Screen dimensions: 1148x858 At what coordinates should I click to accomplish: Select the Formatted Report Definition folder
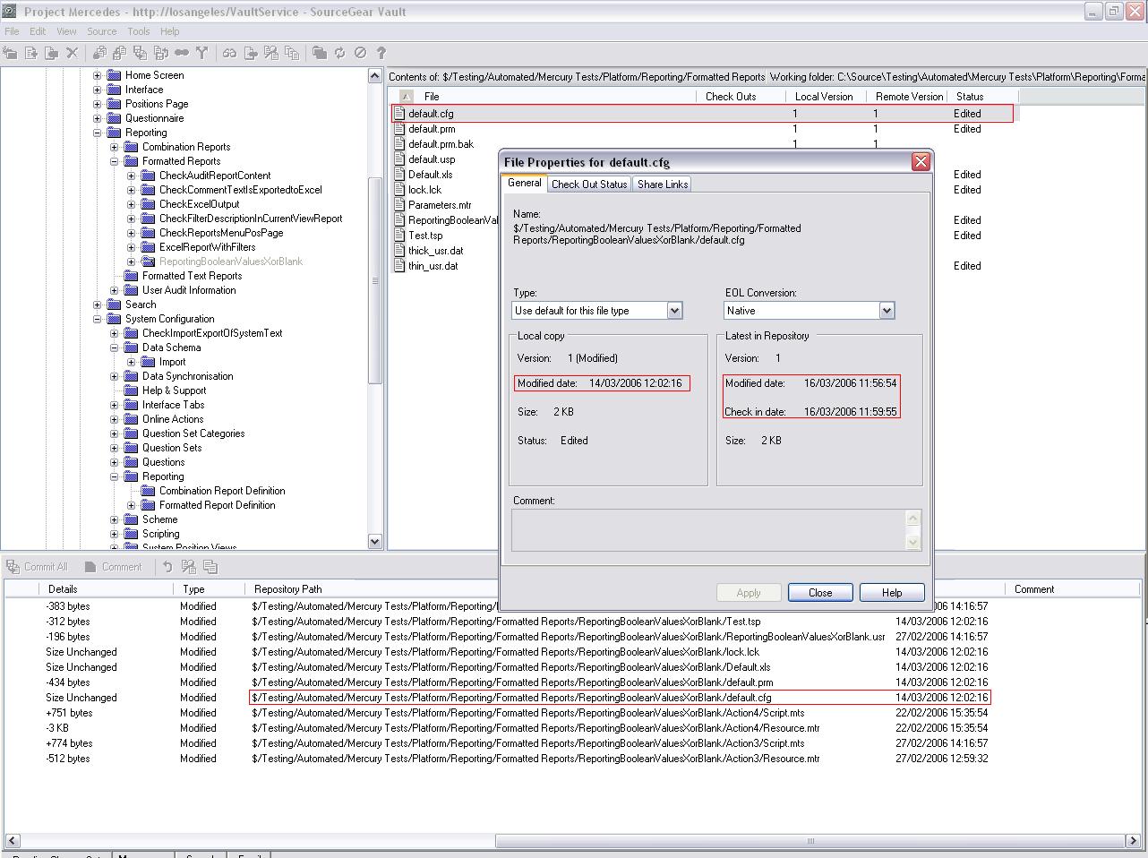point(217,505)
